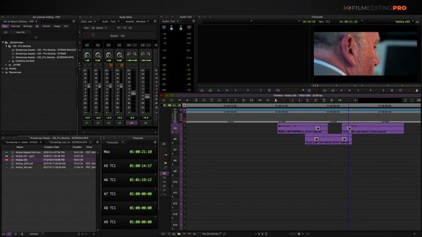Toggle the A5 track selector in timeline

(175, 128)
